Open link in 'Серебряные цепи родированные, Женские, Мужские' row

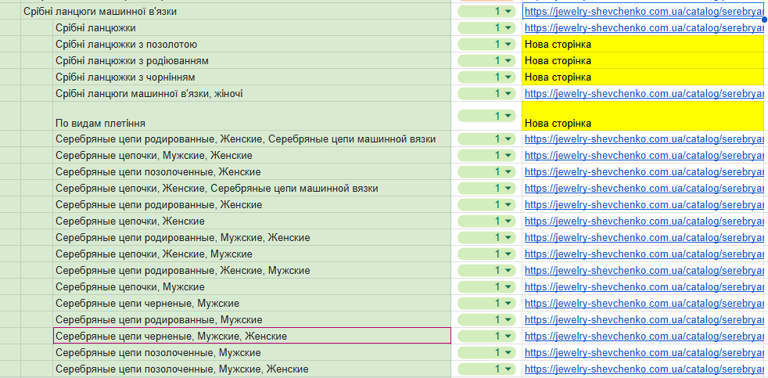tap(644, 270)
